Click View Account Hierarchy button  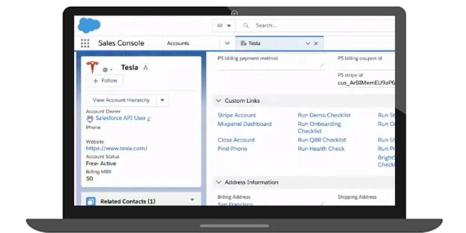(121, 100)
